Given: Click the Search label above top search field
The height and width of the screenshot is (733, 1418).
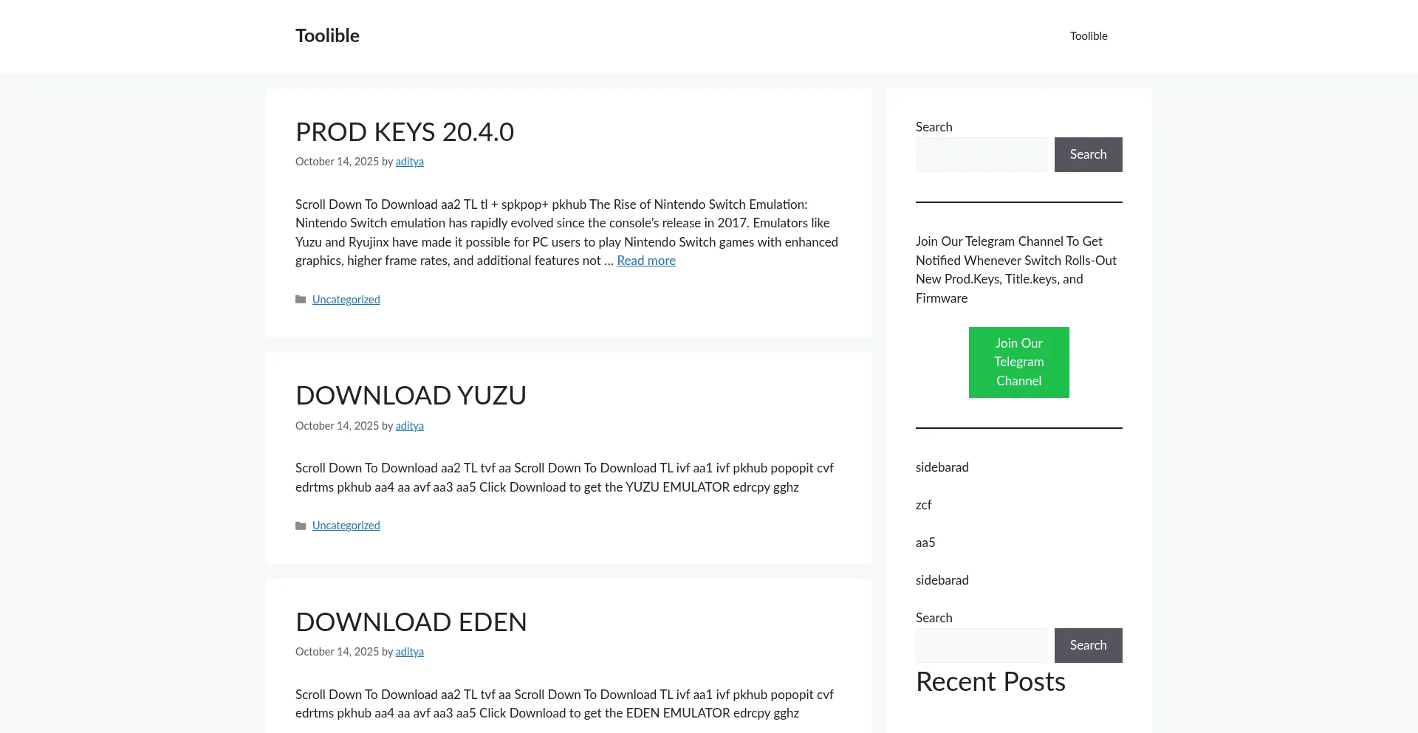Looking at the screenshot, I should 934,127.
